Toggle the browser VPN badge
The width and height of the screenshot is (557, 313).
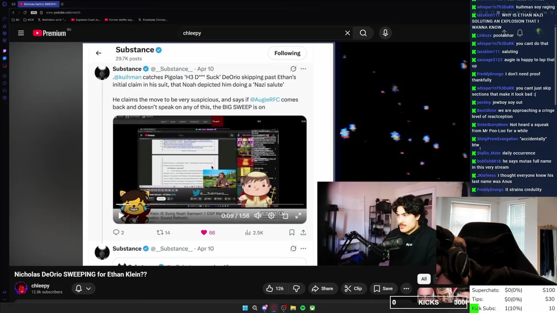point(34,13)
